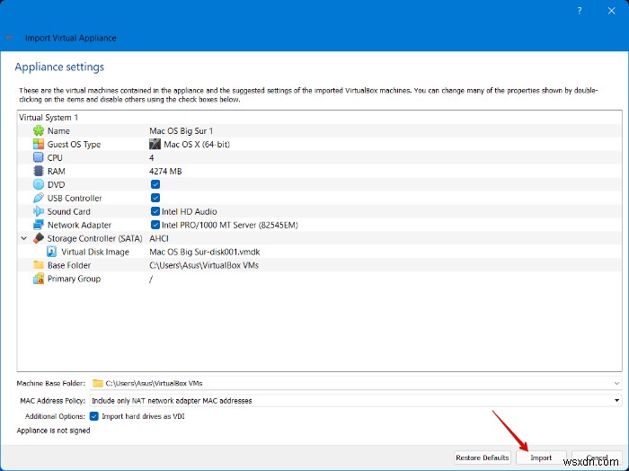The width and height of the screenshot is (629, 471).
Task: Select the RAM value 4274 MB
Action: [x=165, y=172]
